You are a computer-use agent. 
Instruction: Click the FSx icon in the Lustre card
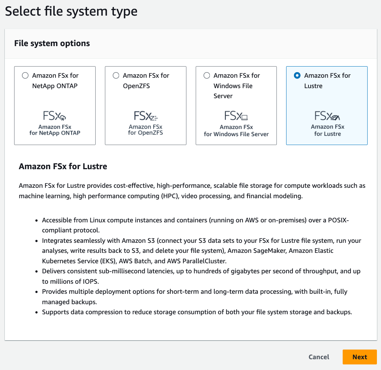tap(327, 116)
